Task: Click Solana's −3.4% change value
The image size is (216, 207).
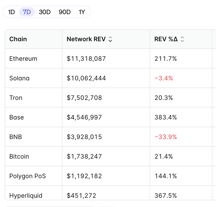Action: point(164,78)
